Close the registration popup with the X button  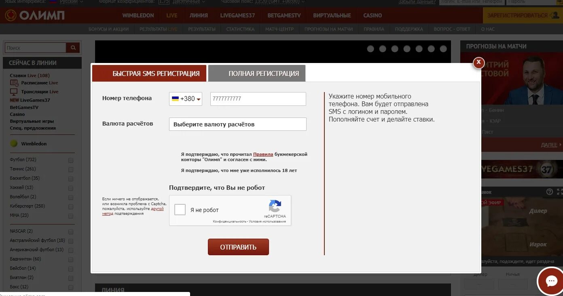478,62
